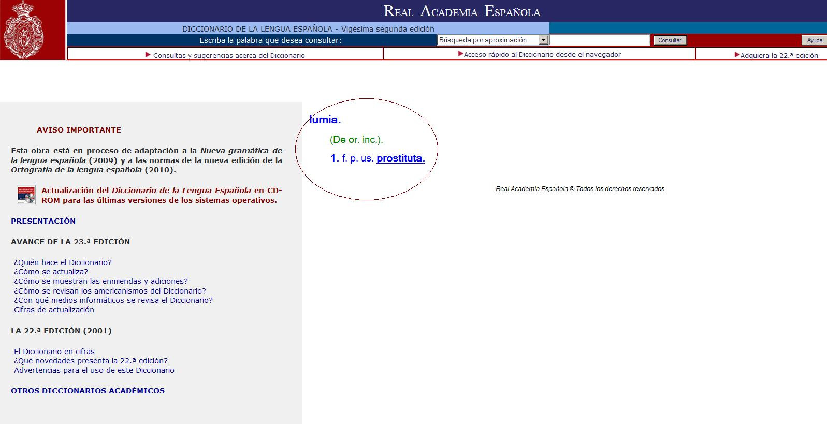
Task: Click the CD-ROM update icon
Action: (26, 195)
